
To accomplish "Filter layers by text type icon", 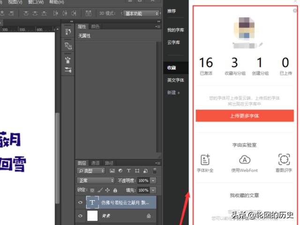I will tap(129, 171).
